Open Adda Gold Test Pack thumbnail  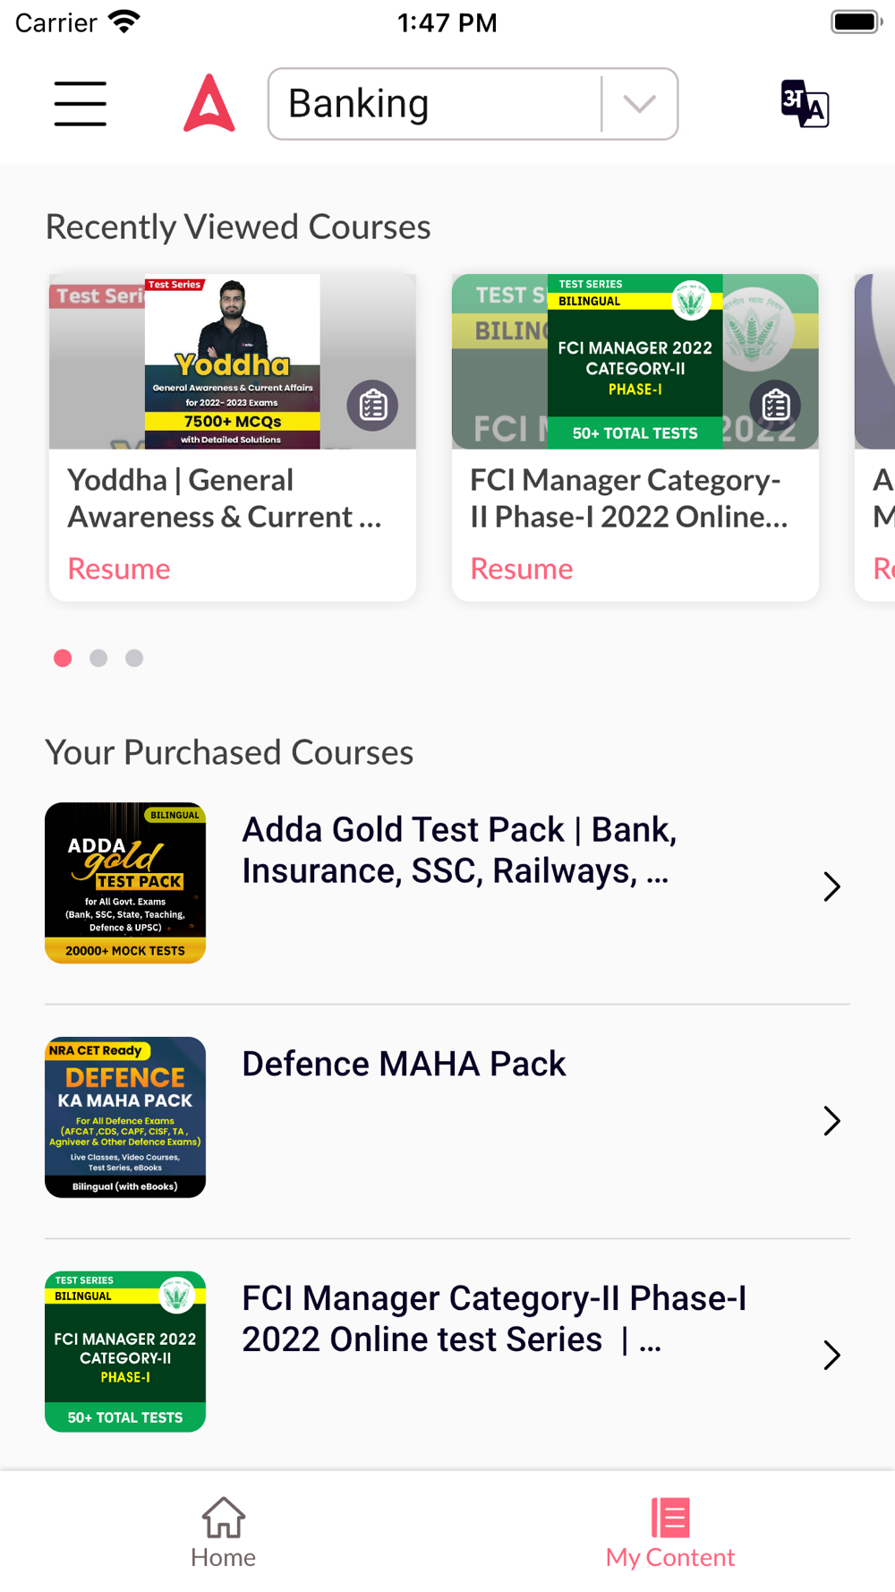tap(125, 883)
